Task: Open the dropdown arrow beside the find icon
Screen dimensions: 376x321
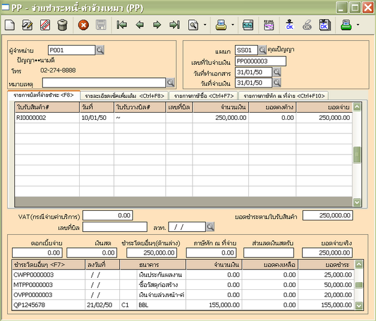Action: point(205,25)
